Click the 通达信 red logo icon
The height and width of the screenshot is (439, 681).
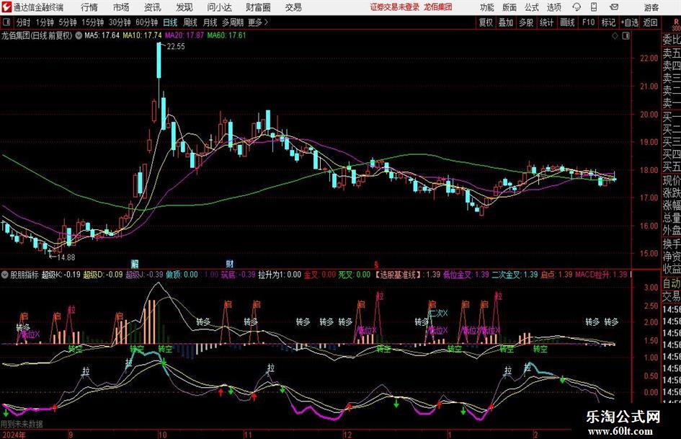coord(6,7)
